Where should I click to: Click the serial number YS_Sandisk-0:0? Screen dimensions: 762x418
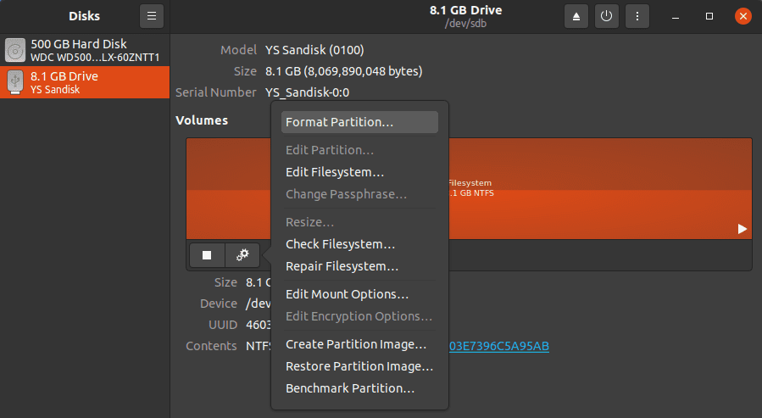(x=307, y=92)
